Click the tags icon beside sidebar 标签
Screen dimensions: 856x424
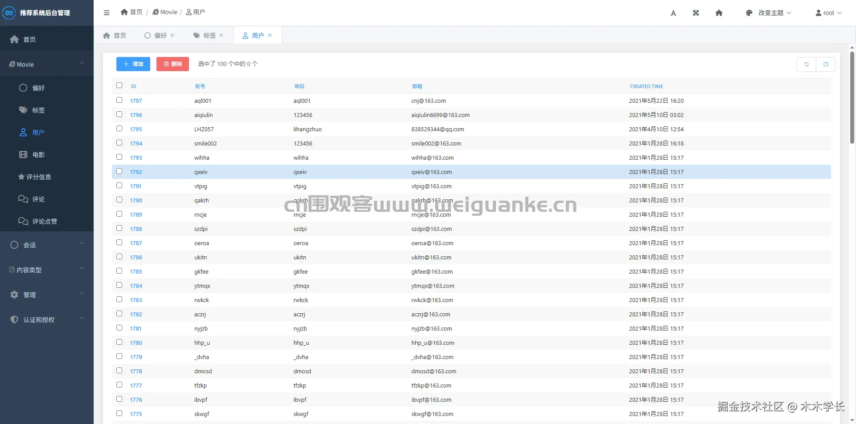click(x=23, y=110)
